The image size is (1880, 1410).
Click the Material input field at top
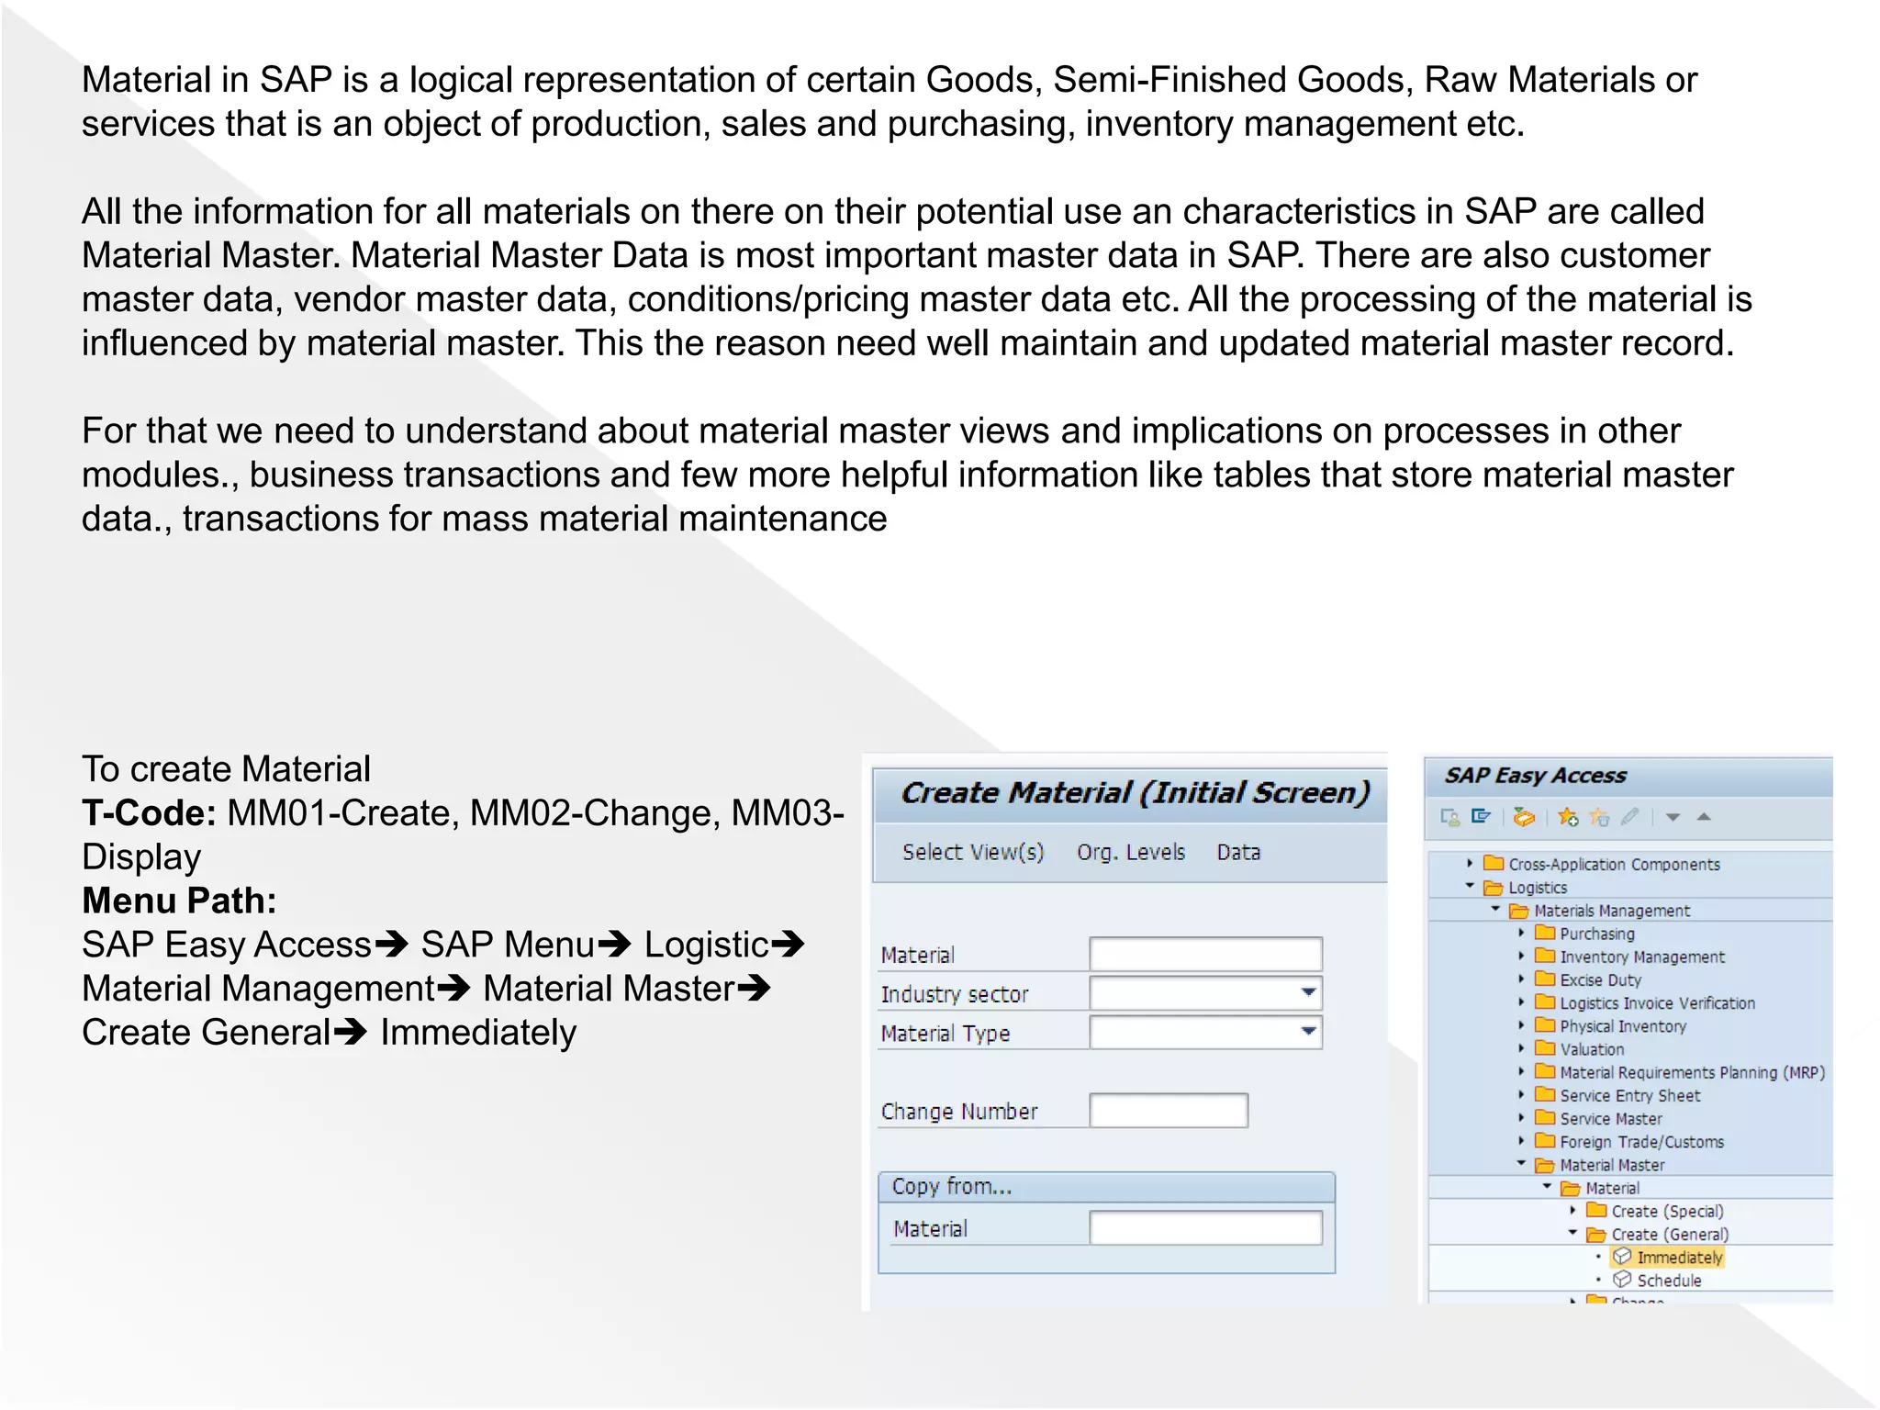[1205, 954]
